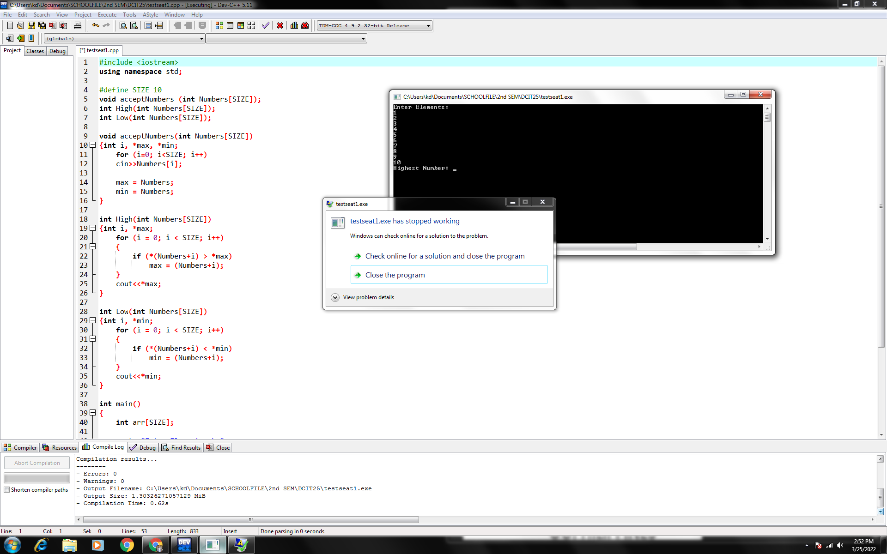Open Find with the magnifier toolbar icon

click(123, 25)
